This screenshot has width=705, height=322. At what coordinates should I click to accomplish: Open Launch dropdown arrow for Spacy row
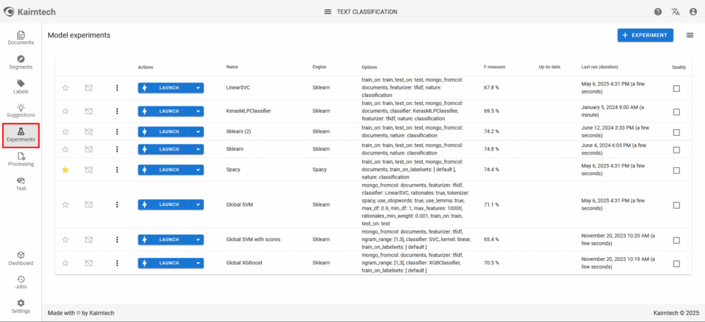(x=198, y=170)
